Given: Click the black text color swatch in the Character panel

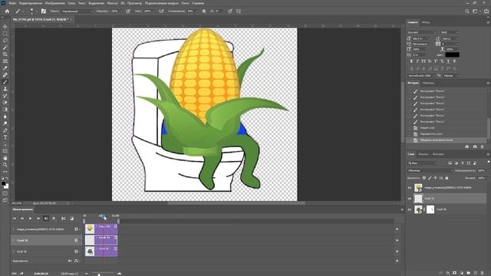Looking at the screenshot, I should pos(452,54).
